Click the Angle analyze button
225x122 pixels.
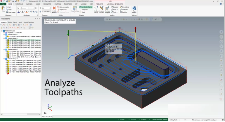[114, 9]
